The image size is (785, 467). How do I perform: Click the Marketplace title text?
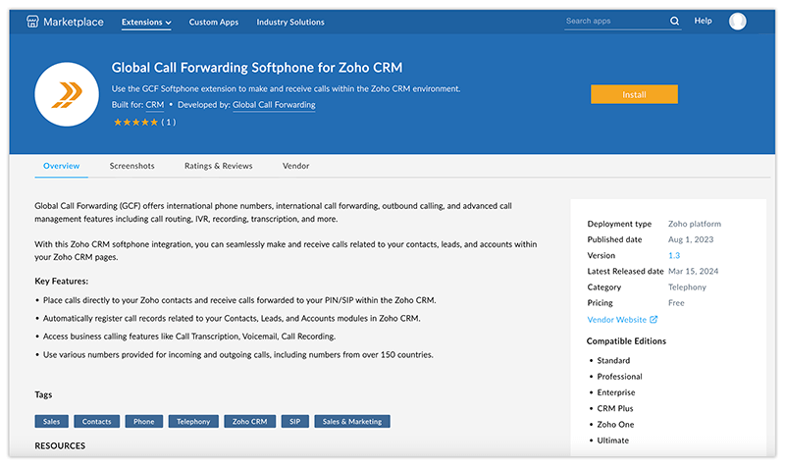coord(74,22)
